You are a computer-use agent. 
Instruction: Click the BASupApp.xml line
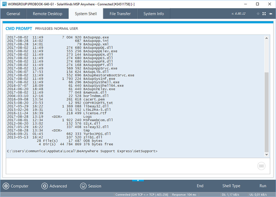(58, 44)
